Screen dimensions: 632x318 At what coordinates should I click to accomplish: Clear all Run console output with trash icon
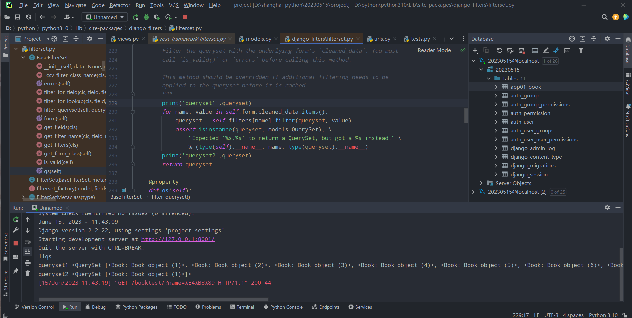point(28,273)
